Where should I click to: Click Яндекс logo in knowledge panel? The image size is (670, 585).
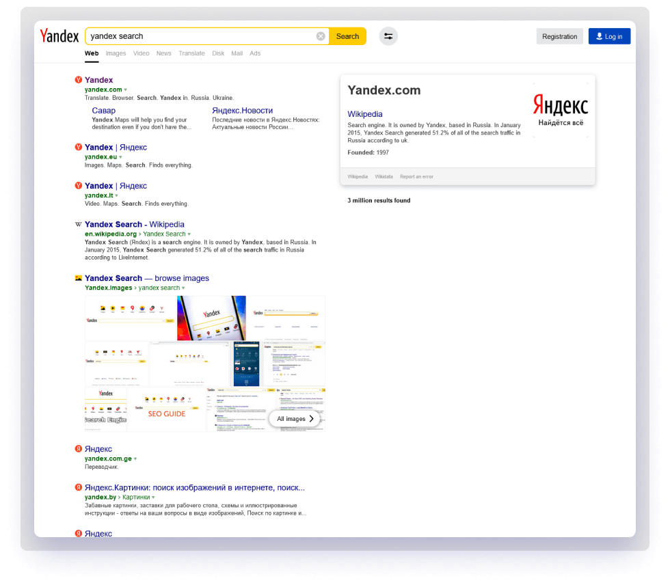[x=561, y=110]
